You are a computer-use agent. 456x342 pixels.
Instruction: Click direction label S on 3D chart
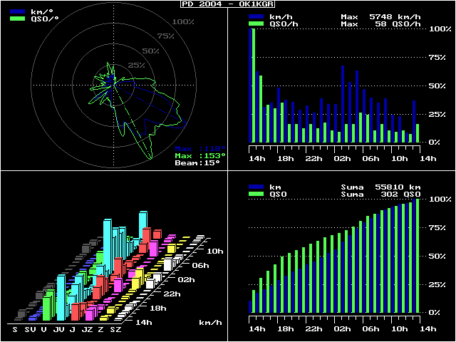[15, 330]
